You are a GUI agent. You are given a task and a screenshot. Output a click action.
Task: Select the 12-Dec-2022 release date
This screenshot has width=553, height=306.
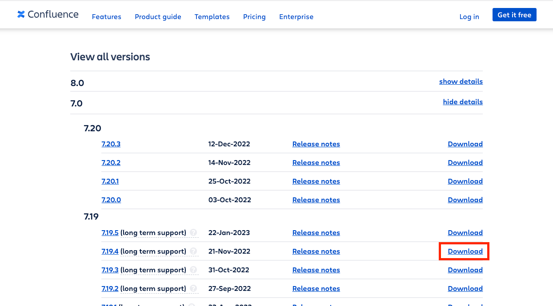(229, 144)
